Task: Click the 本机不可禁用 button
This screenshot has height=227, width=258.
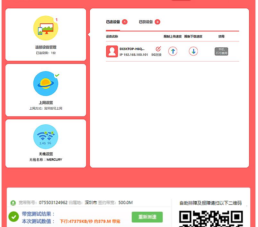Action: (221, 51)
